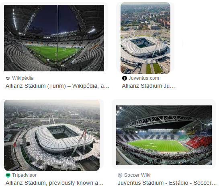Open the Allianz Stadium, previously known title
The height and width of the screenshot is (190, 219).
coord(54,183)
